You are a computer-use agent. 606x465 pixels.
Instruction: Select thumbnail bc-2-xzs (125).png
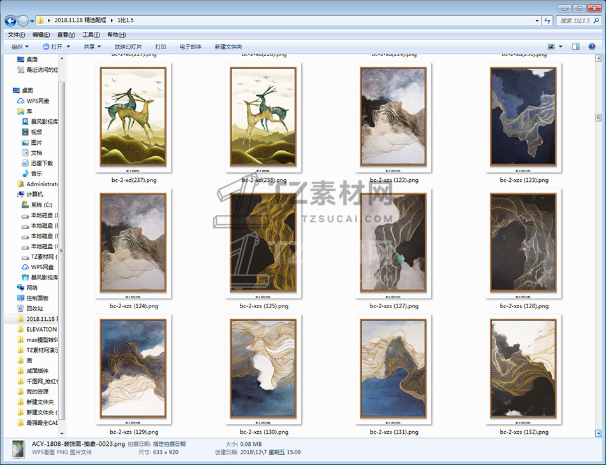coord(263,244)
